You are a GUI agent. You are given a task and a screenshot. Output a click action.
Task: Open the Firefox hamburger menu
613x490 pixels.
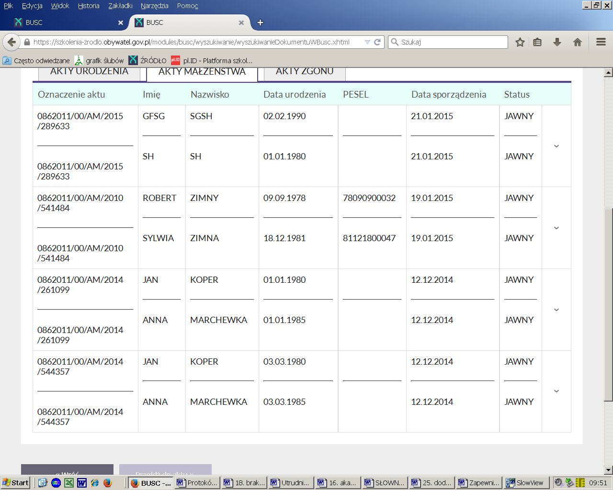[x=601, y=42]
